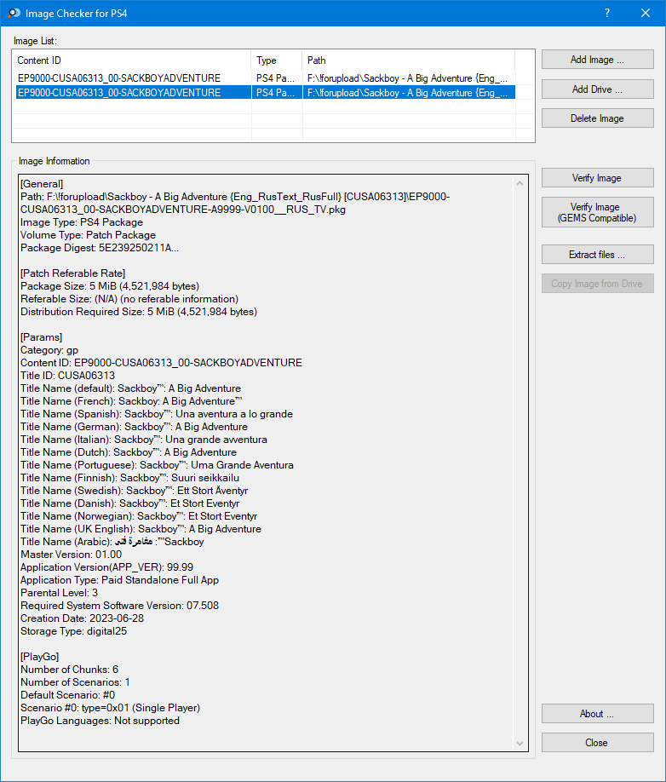Click the Distribution Required Size line
Viewport: 666px width, 782px height.
[139, 312]
